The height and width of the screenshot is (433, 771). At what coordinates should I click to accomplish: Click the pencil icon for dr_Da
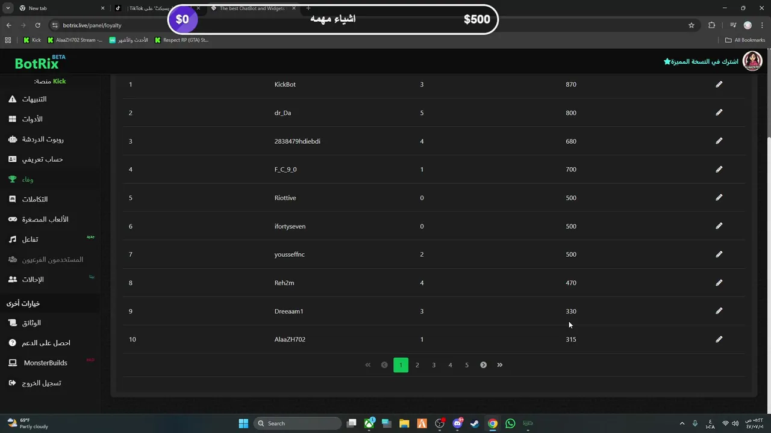tap(719, 112)
